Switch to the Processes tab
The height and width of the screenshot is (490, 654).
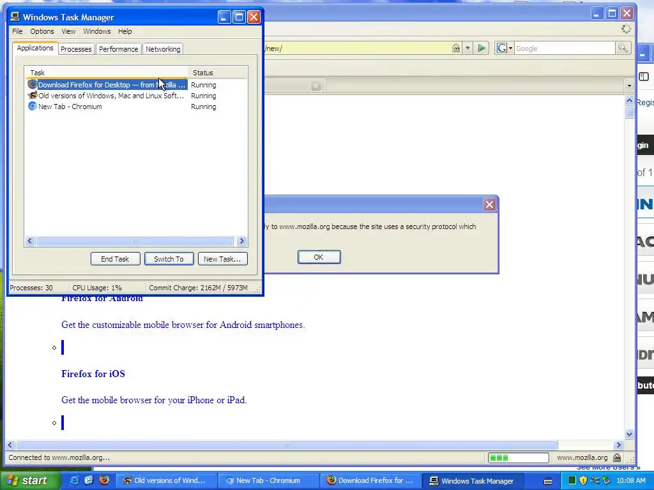click(x=76, y=48)
